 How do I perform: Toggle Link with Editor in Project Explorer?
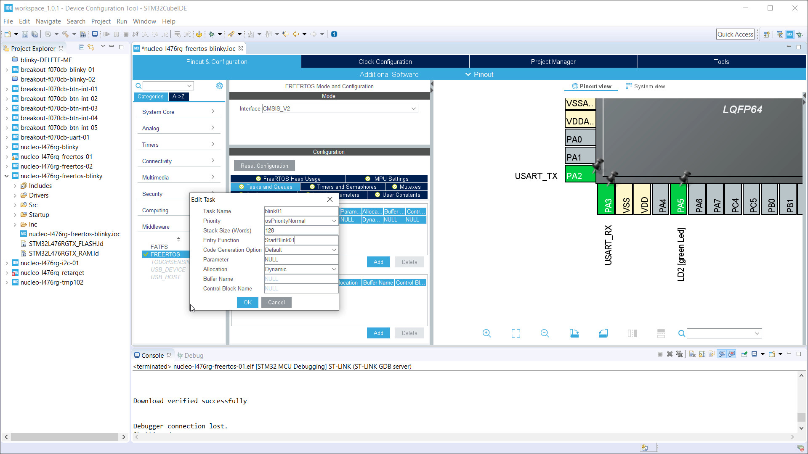pos(91,47)
